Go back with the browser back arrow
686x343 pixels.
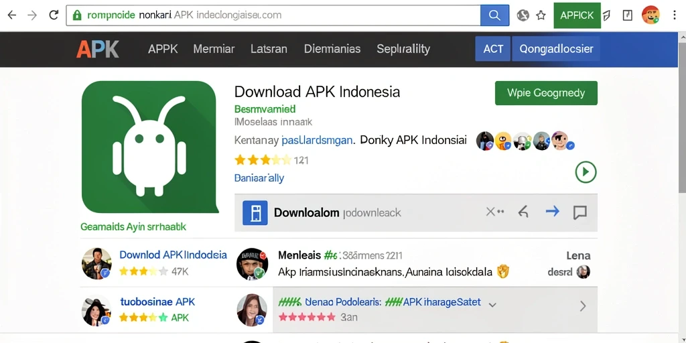[x=12, y=15]
